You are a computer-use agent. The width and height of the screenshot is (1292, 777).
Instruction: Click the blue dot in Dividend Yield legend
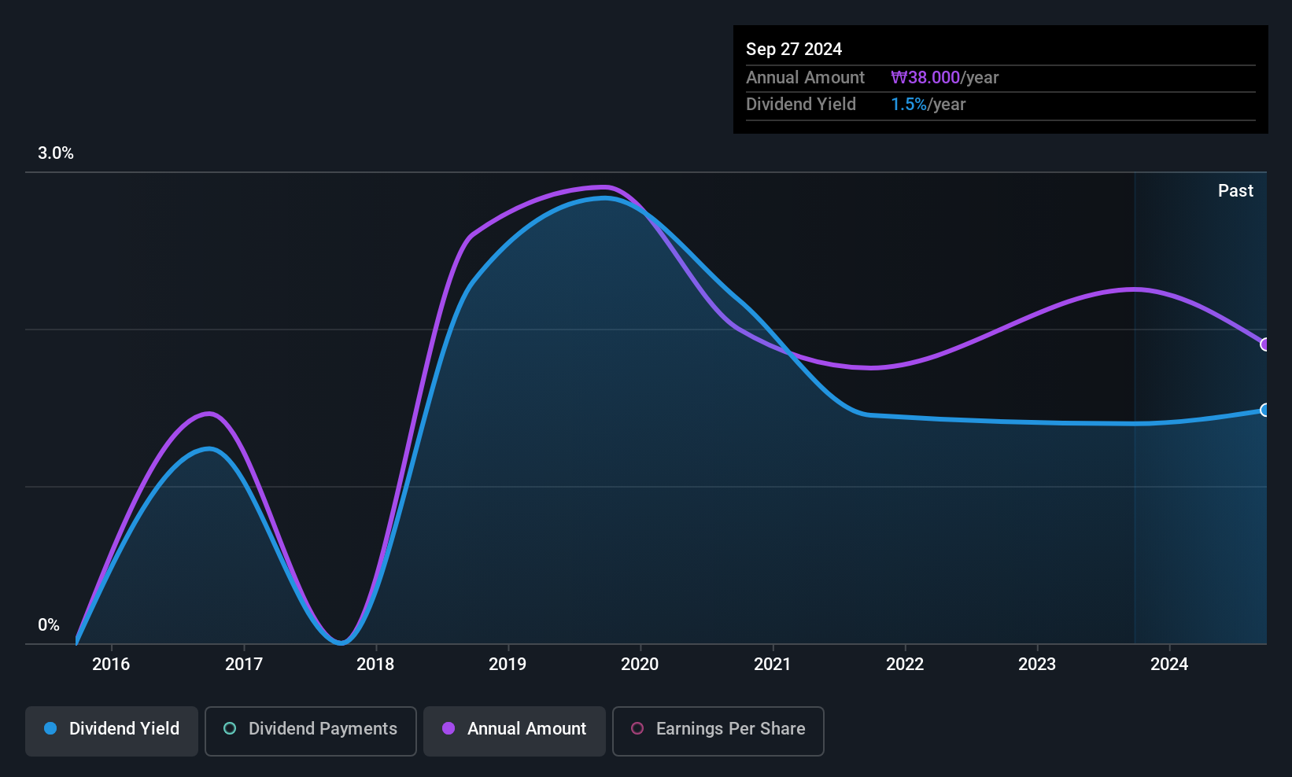coord(50,729)
